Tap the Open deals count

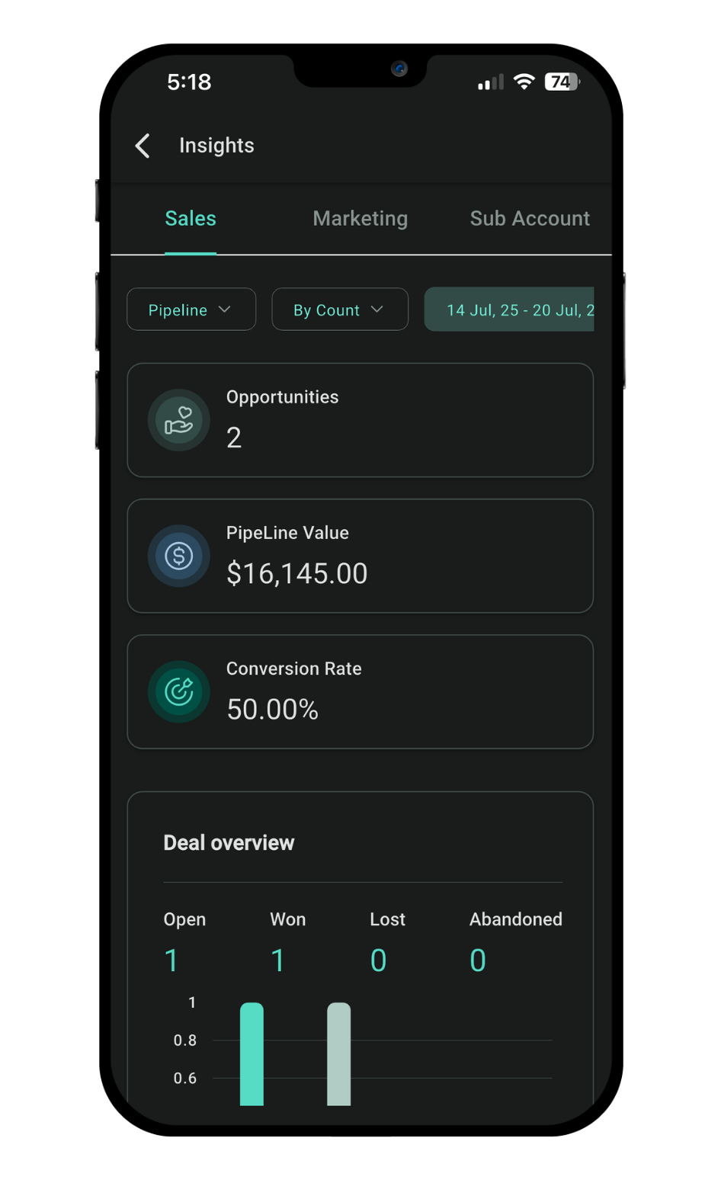coord(171,960)
